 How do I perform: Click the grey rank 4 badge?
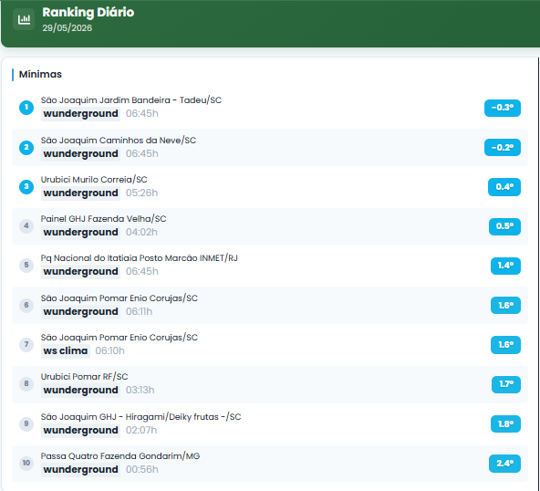[26, 226]
